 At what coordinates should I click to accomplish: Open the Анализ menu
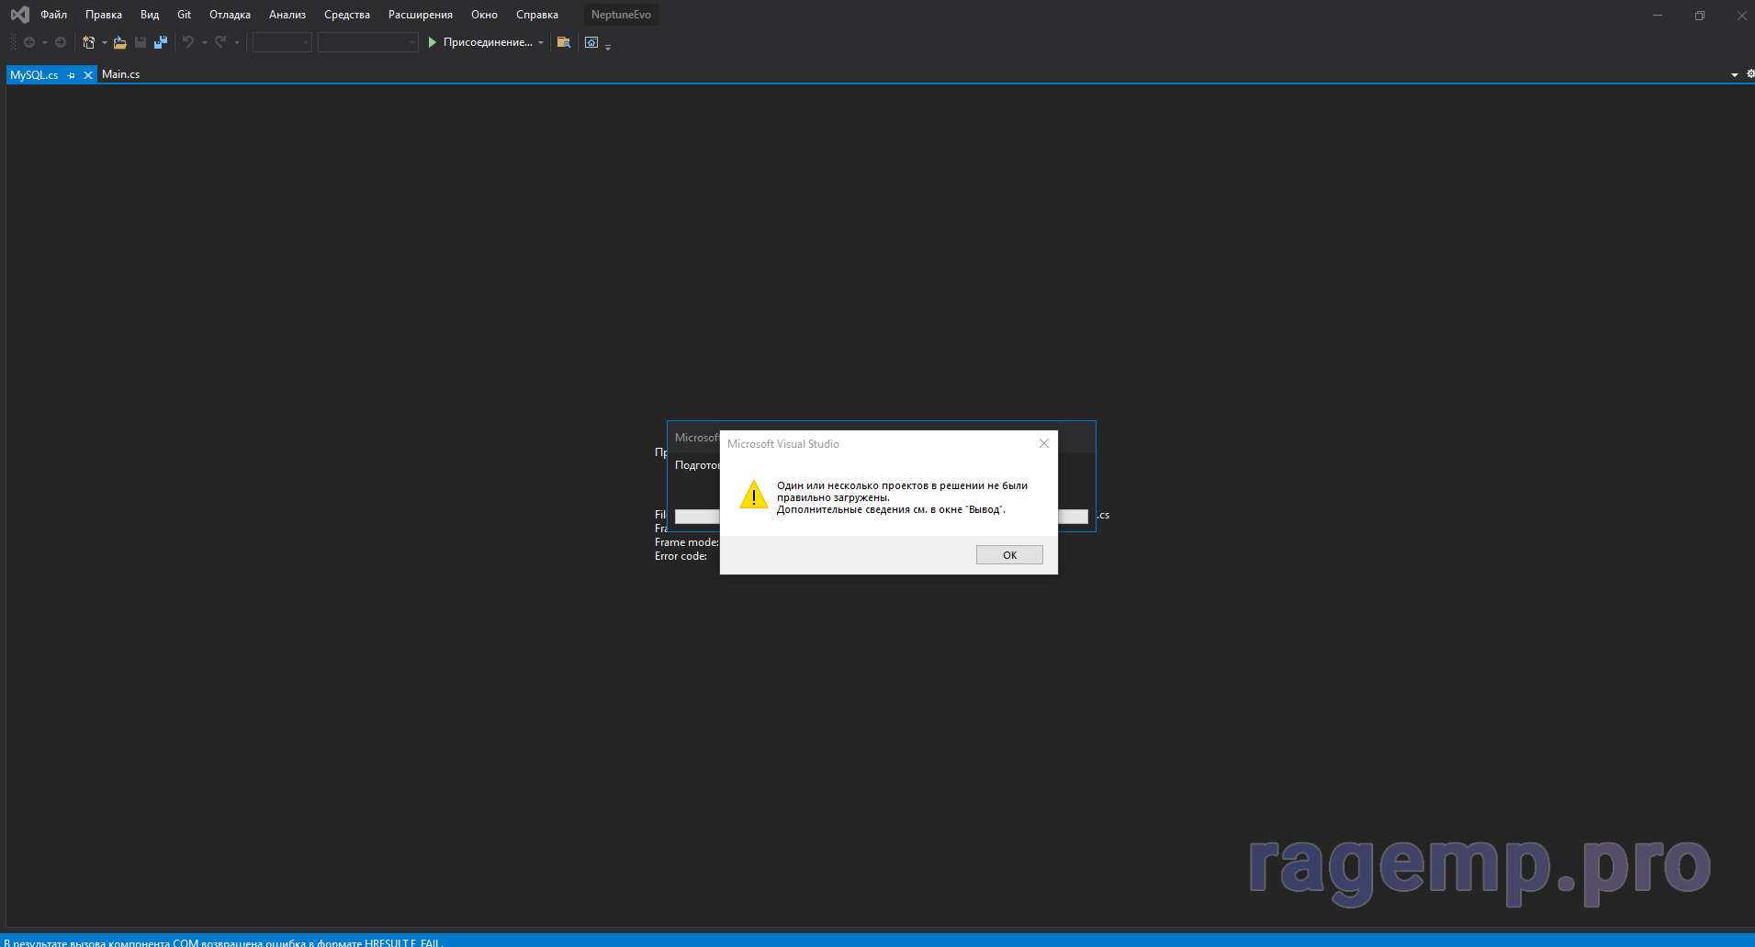click(x=287, y=15)
